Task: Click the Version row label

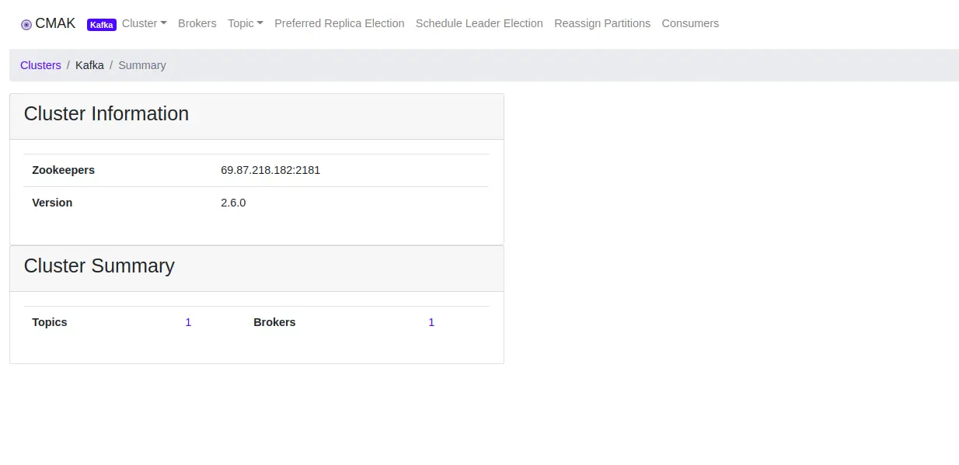Action: pyautogui.click(x=52, y=203)
